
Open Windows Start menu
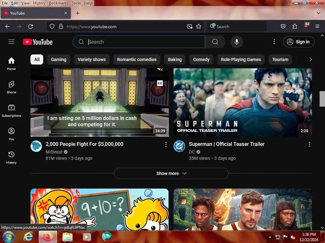8,237
